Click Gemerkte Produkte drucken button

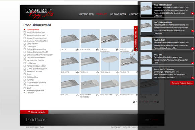pyautogui.click(x=182, y=83)
